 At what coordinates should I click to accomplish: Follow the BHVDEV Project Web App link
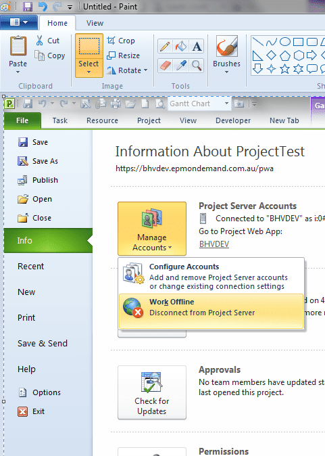pyautogui.click(x=214, y=244)
